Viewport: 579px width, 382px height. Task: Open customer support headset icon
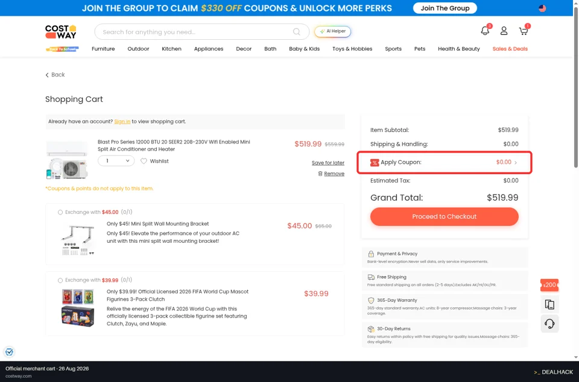549,324
